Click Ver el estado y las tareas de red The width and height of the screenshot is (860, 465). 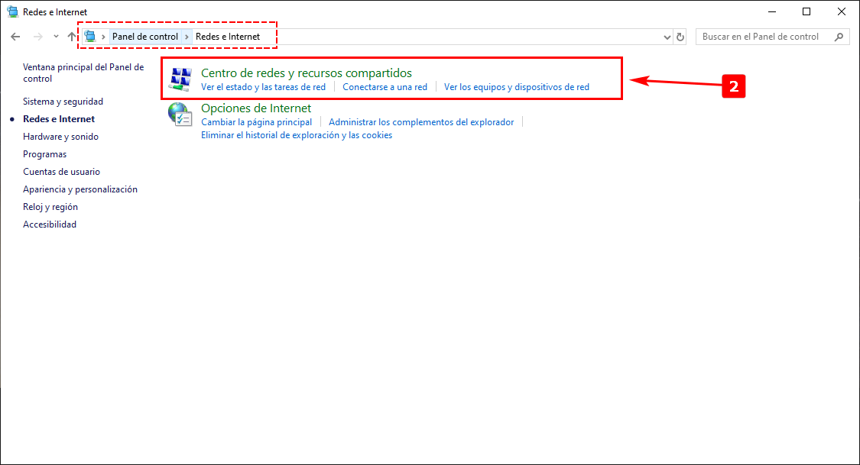point(263,87)
